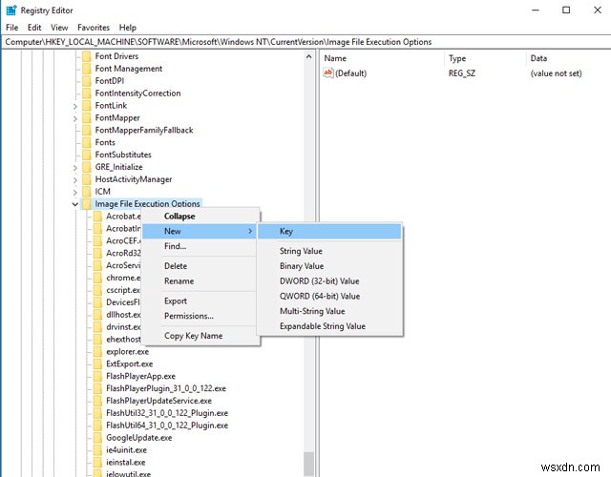The image size is (611, 477).
Task: Expand the GRE_Initialize key
Action: (75, 168)
